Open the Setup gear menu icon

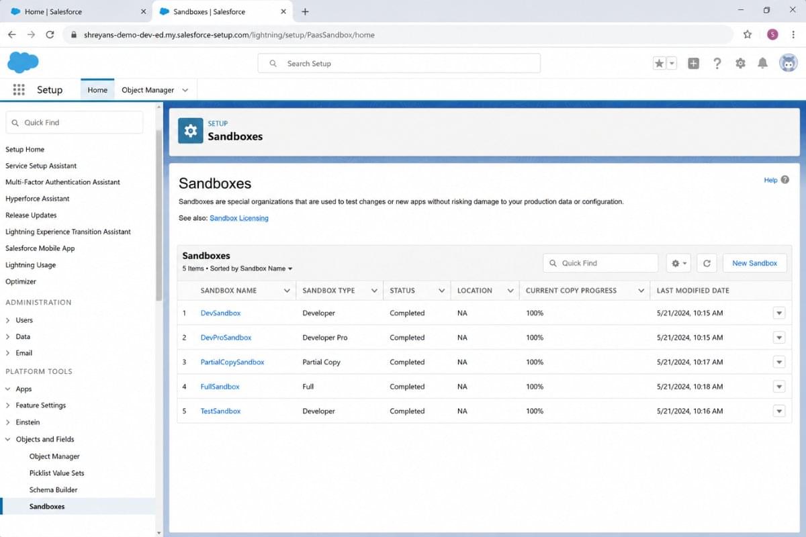point(740,63)
